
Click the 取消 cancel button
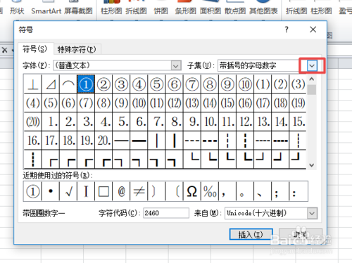[x=301, y=234]
